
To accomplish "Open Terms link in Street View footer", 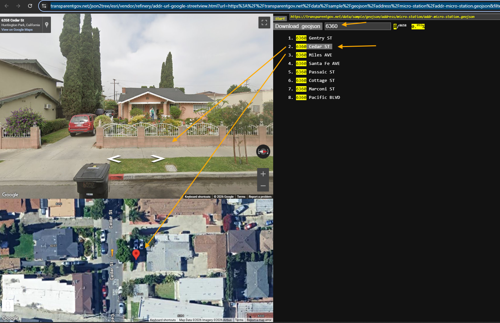I will point(241,197).
